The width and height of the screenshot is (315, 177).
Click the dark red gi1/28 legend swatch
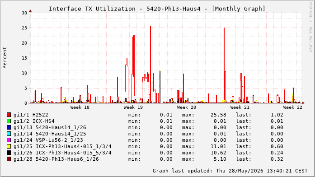pos(9,159)
